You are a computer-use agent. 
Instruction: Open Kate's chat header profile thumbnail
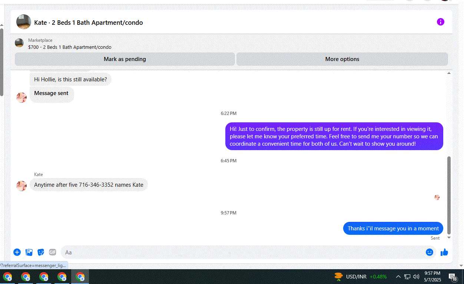pos(24,22)
